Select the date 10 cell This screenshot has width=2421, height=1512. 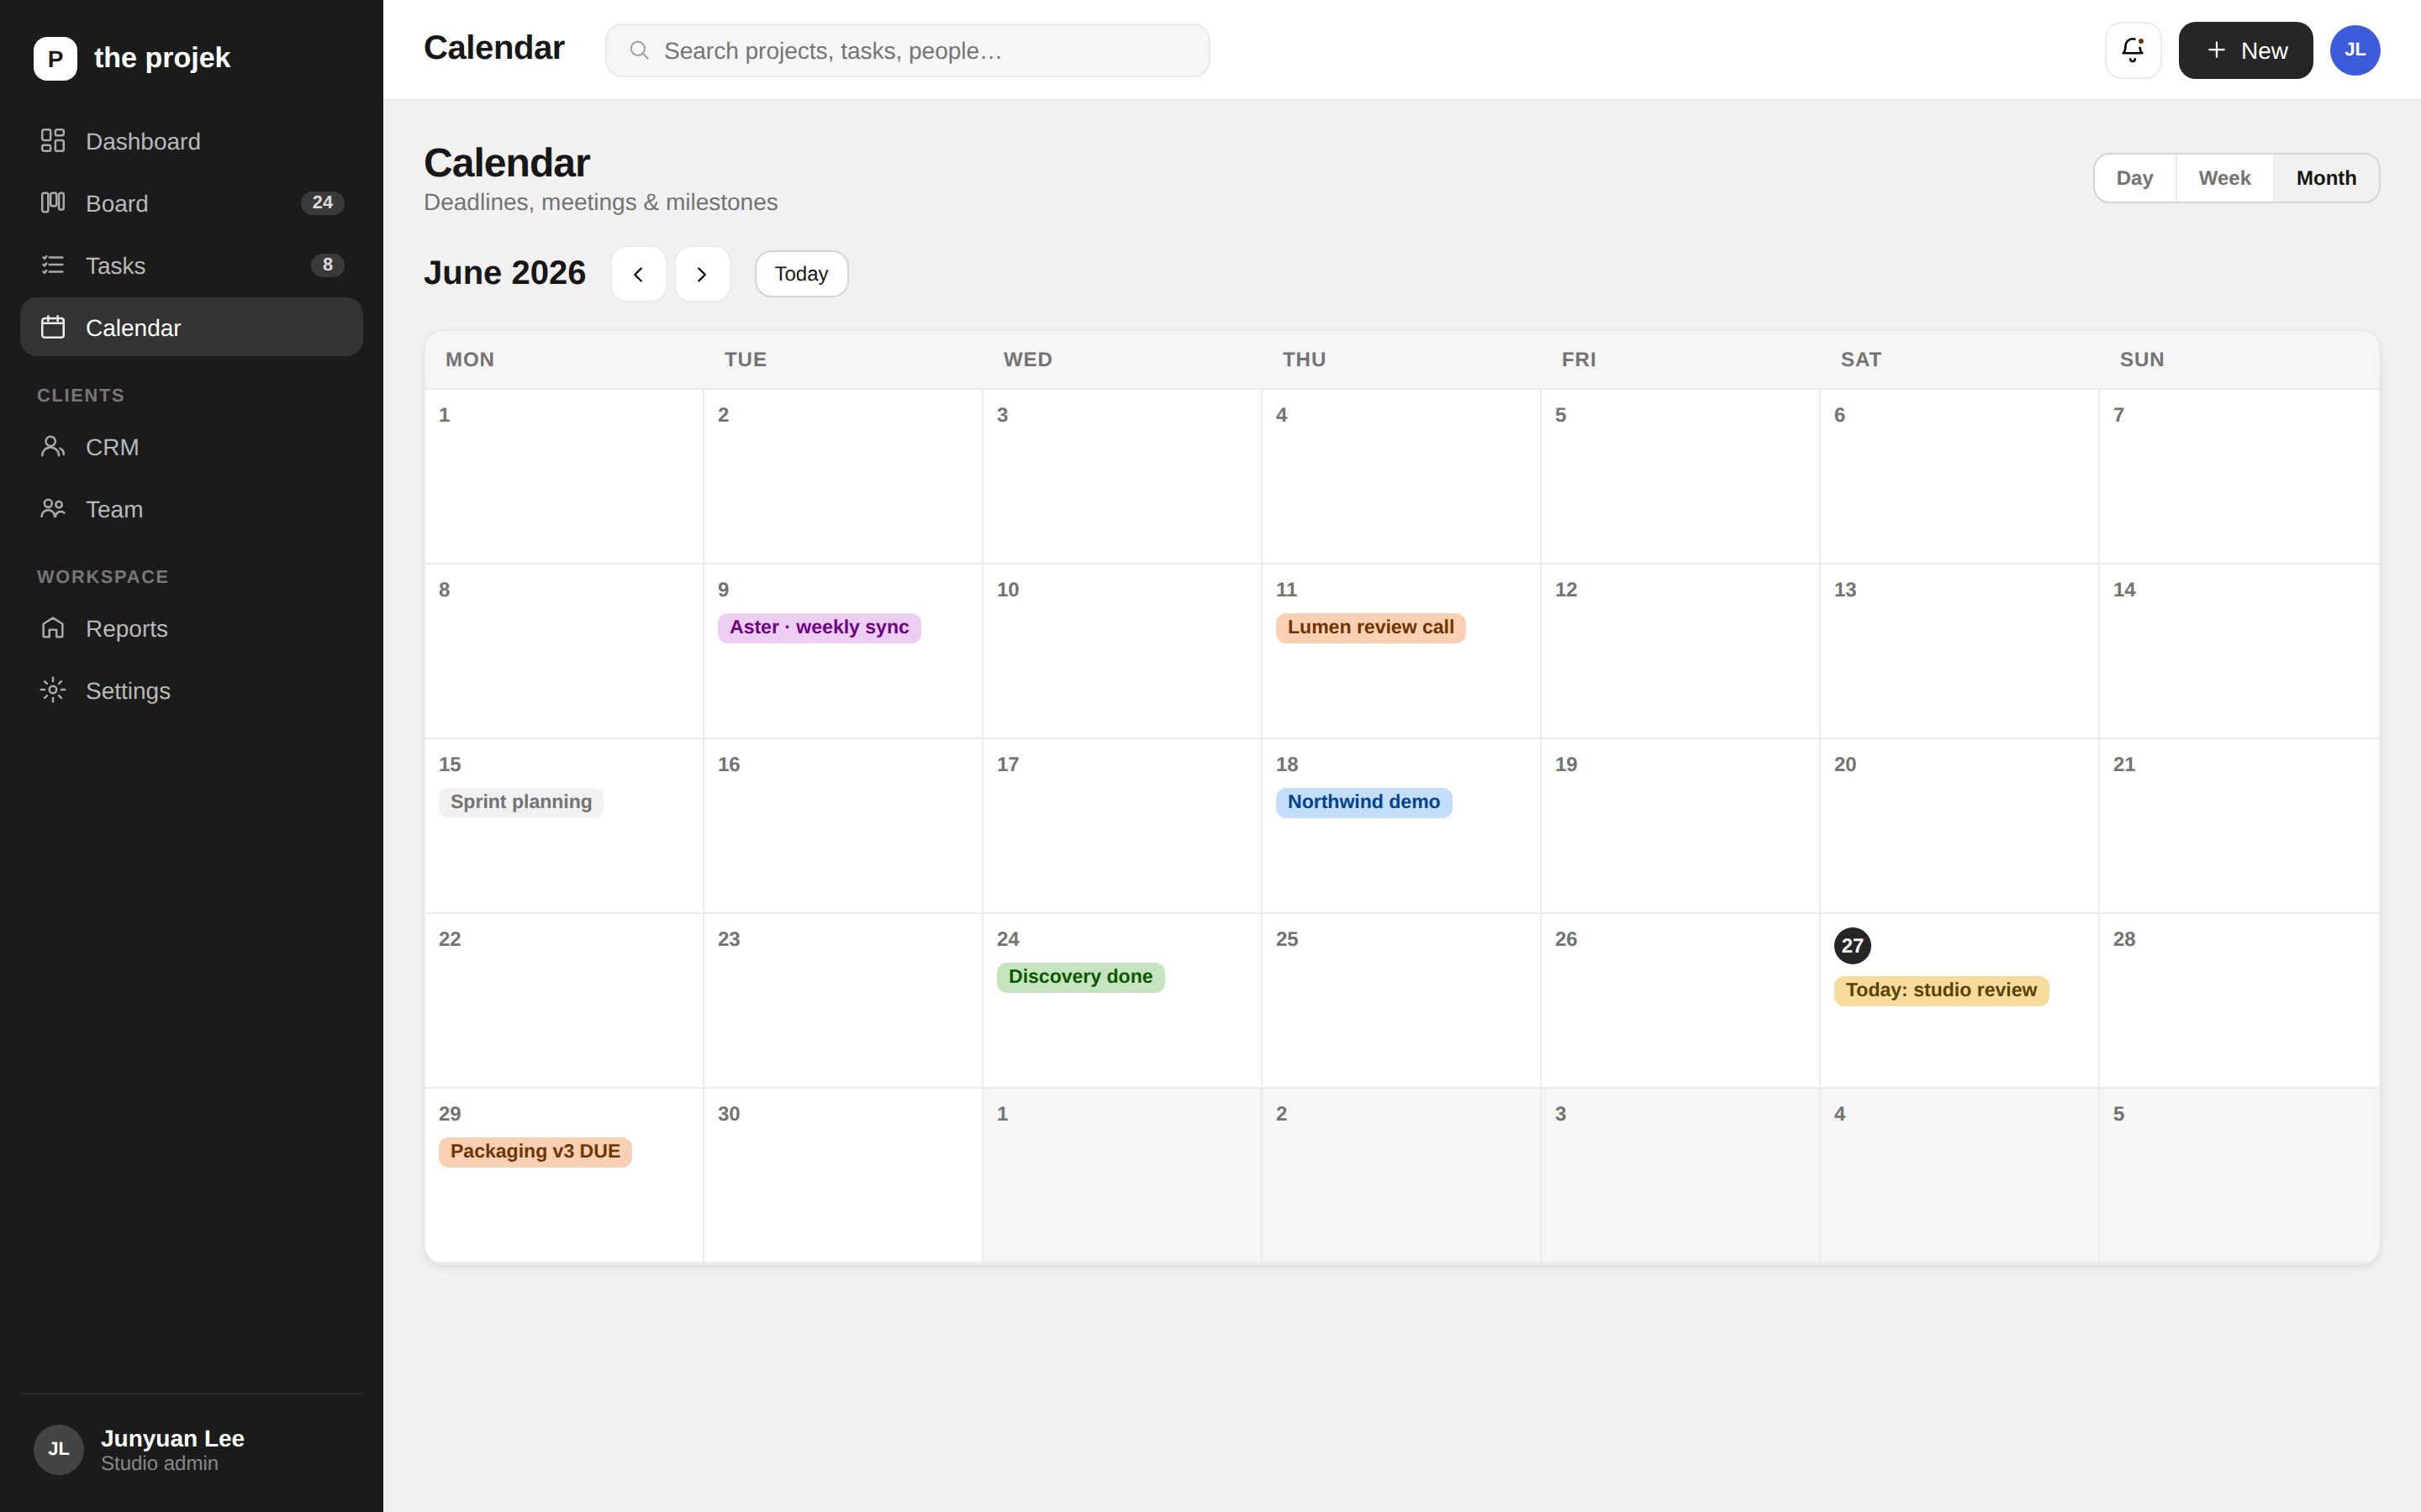point(1121,651)
